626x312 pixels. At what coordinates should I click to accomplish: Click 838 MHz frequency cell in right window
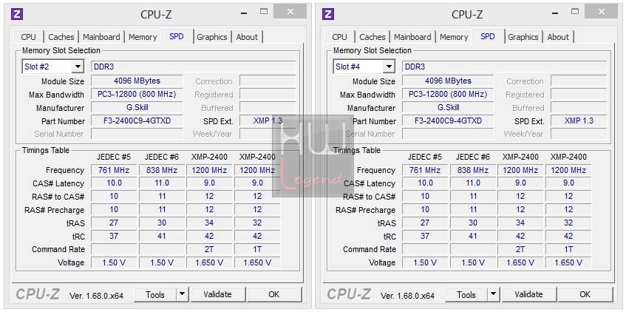click(473, 170)
